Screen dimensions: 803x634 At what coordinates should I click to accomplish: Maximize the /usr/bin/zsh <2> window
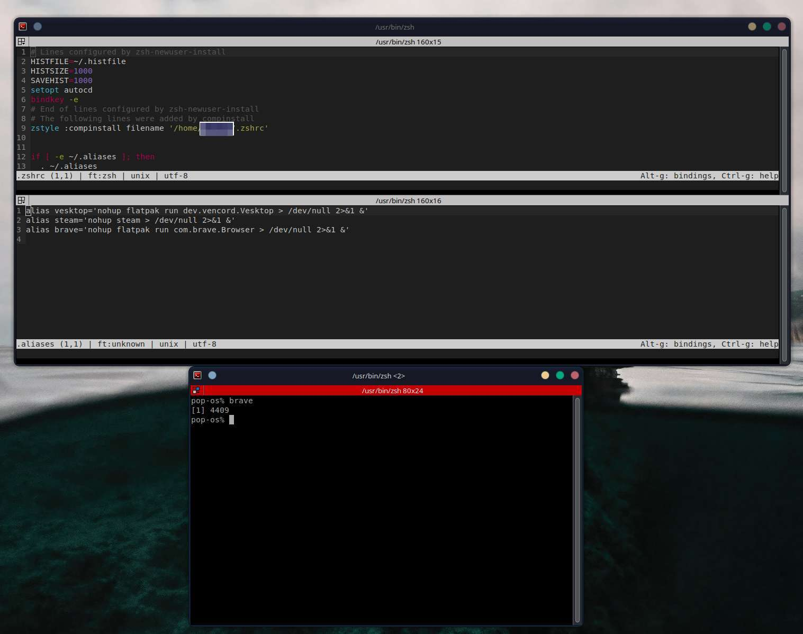point(560,375)
